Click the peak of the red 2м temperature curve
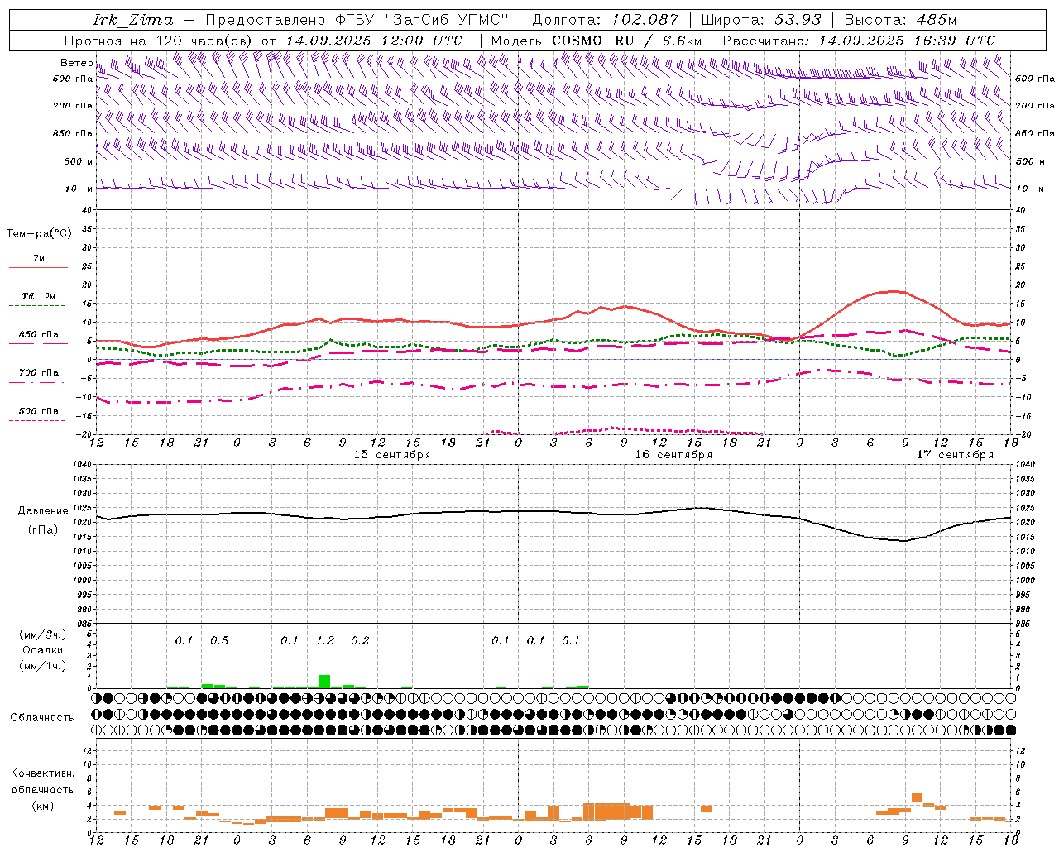 tap(892, 291)
